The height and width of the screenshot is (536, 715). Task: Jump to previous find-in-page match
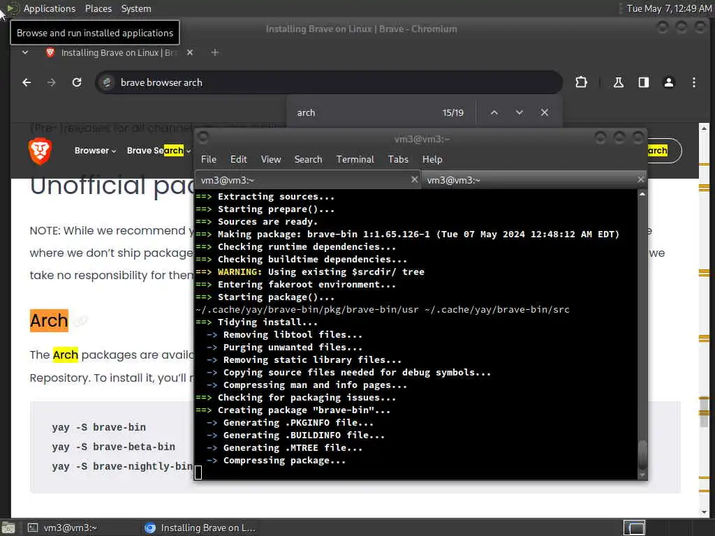[494, 112]
